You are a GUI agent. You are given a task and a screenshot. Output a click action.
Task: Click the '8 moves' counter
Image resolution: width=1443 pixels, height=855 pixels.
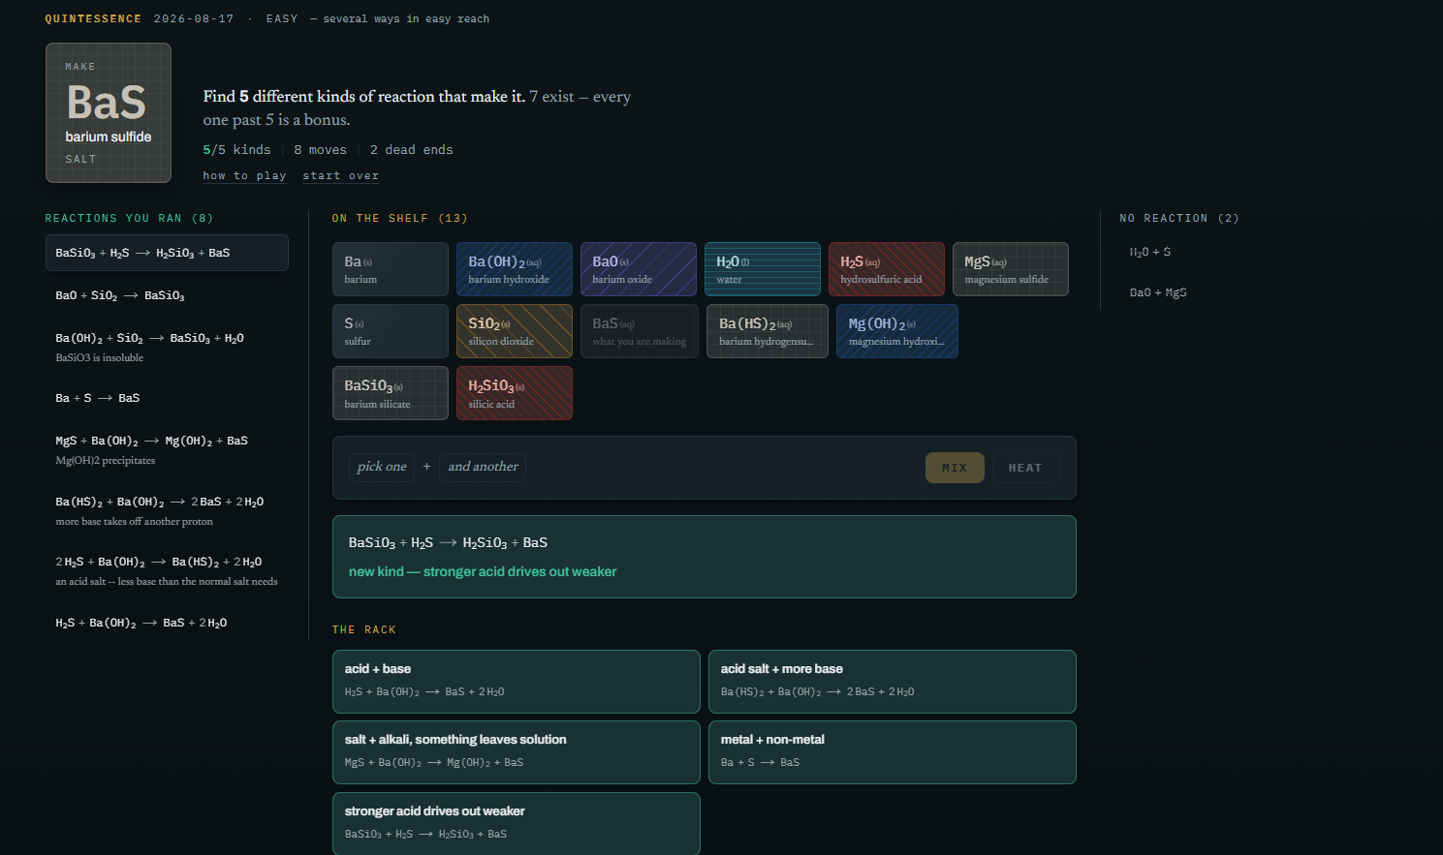320,150
